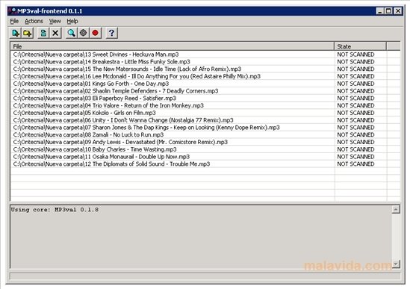This screenshot has width=410, height=289.
Task: Open the Help menu
Action: coord(72,21)
